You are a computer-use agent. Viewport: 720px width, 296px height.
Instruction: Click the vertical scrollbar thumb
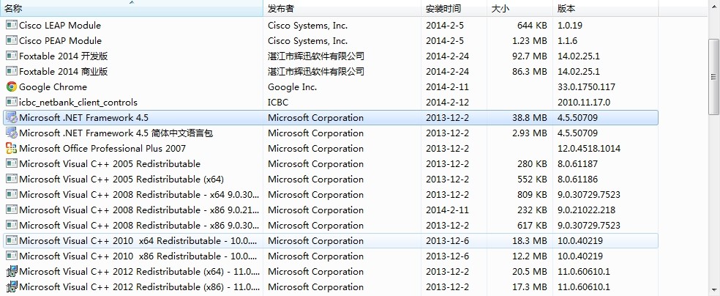tap(713, 77)
